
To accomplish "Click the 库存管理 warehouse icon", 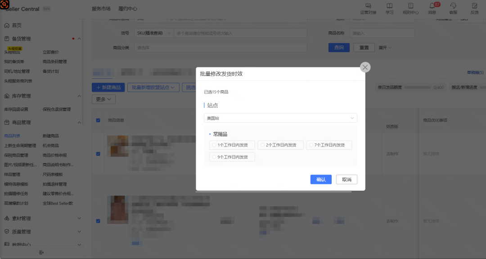I will [x=7, y=96].
